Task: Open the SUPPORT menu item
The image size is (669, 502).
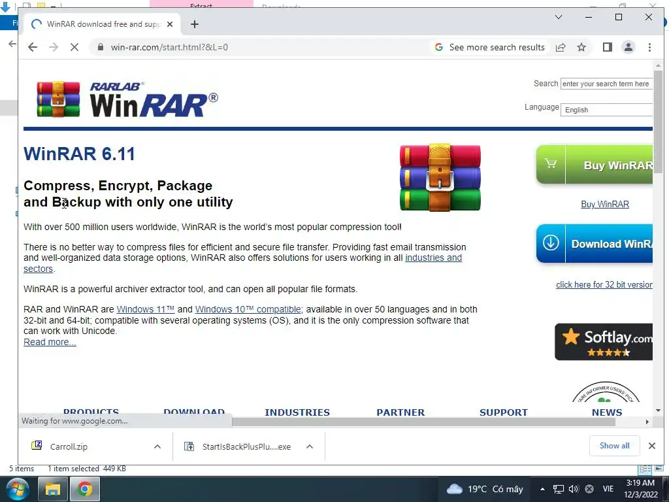Action: click(x=504, y=412)
